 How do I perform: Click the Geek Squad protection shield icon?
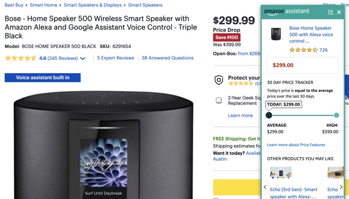click(219, 80)
